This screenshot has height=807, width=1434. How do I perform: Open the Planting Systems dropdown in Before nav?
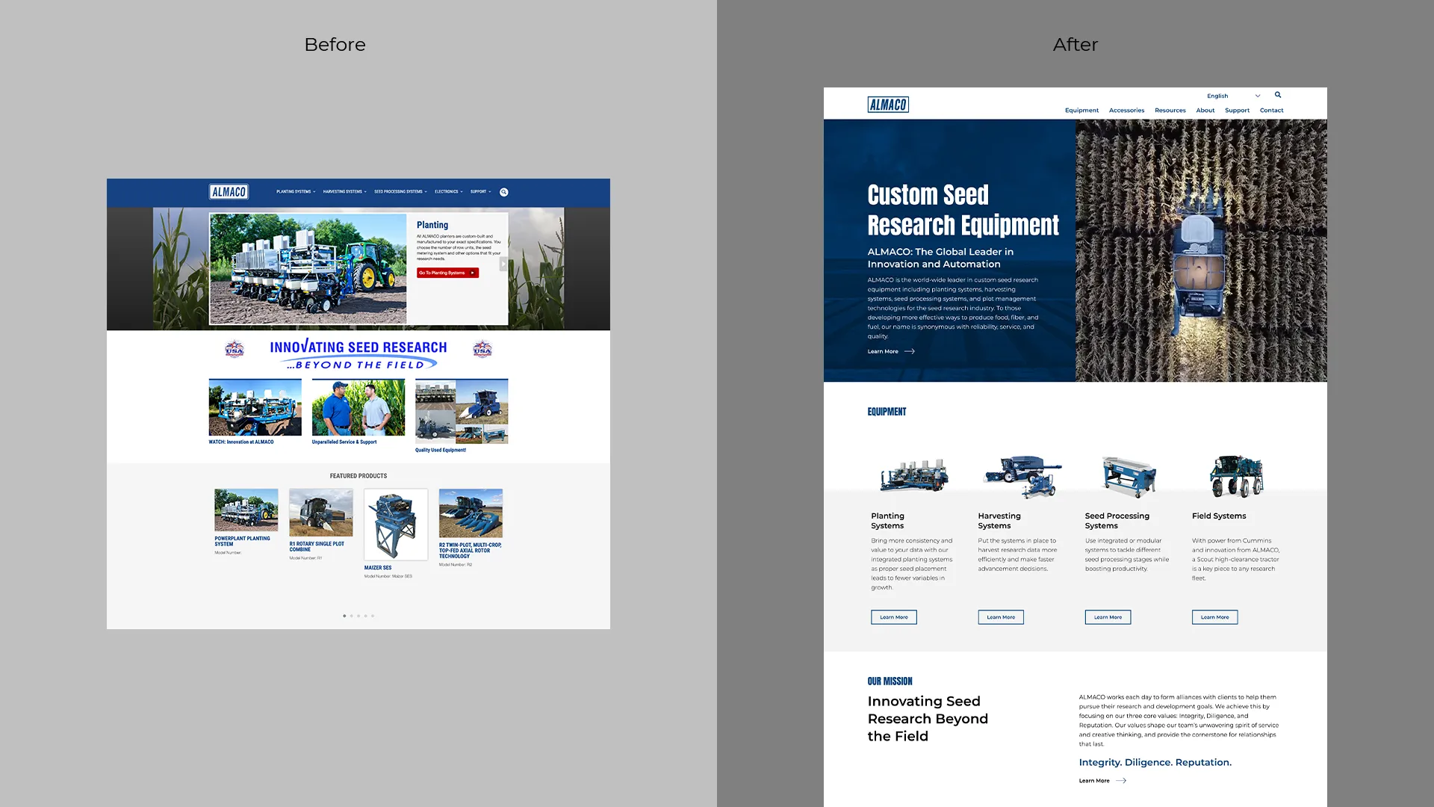point(296,192)
